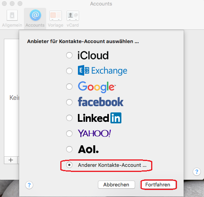The width and height of the screenshot is (204, 197).
Task: Open the Vorlage template pane
Action: (x=56, y=18)
